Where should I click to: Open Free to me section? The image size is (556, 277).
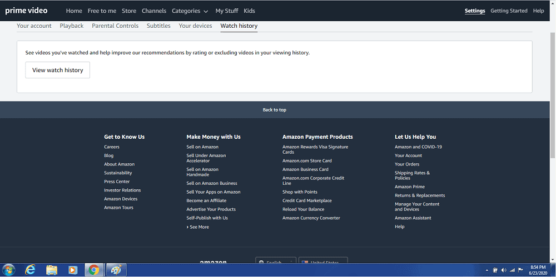(x=102, y=11)
